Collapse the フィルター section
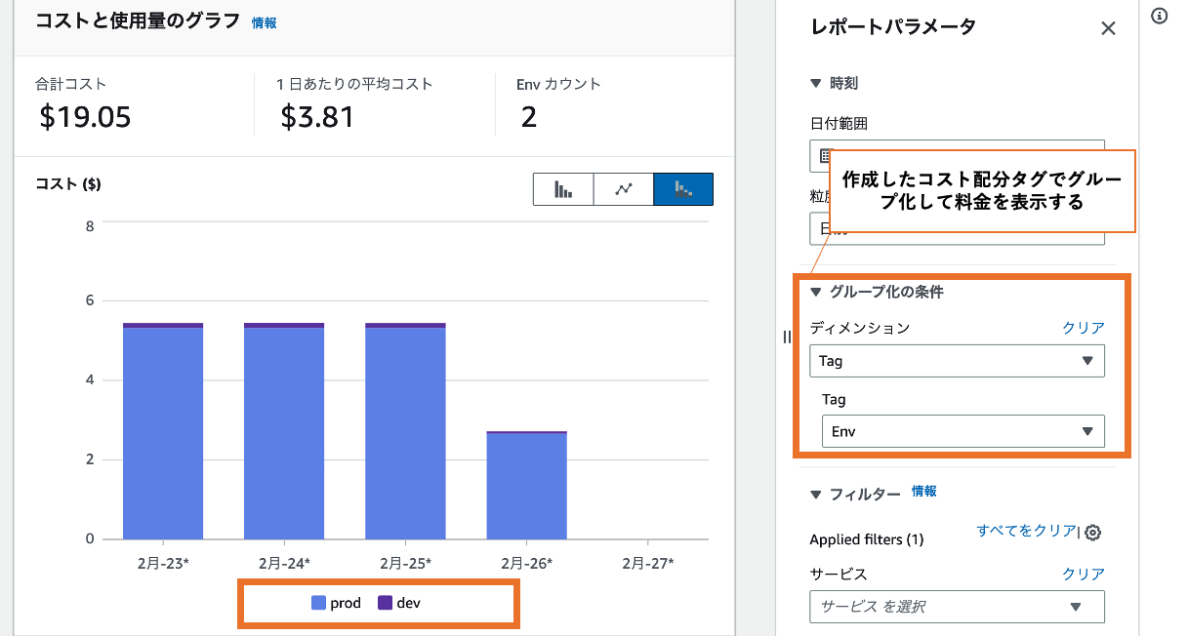The height and width of the screenshot is (636, 1188). [x=817, y=495]
